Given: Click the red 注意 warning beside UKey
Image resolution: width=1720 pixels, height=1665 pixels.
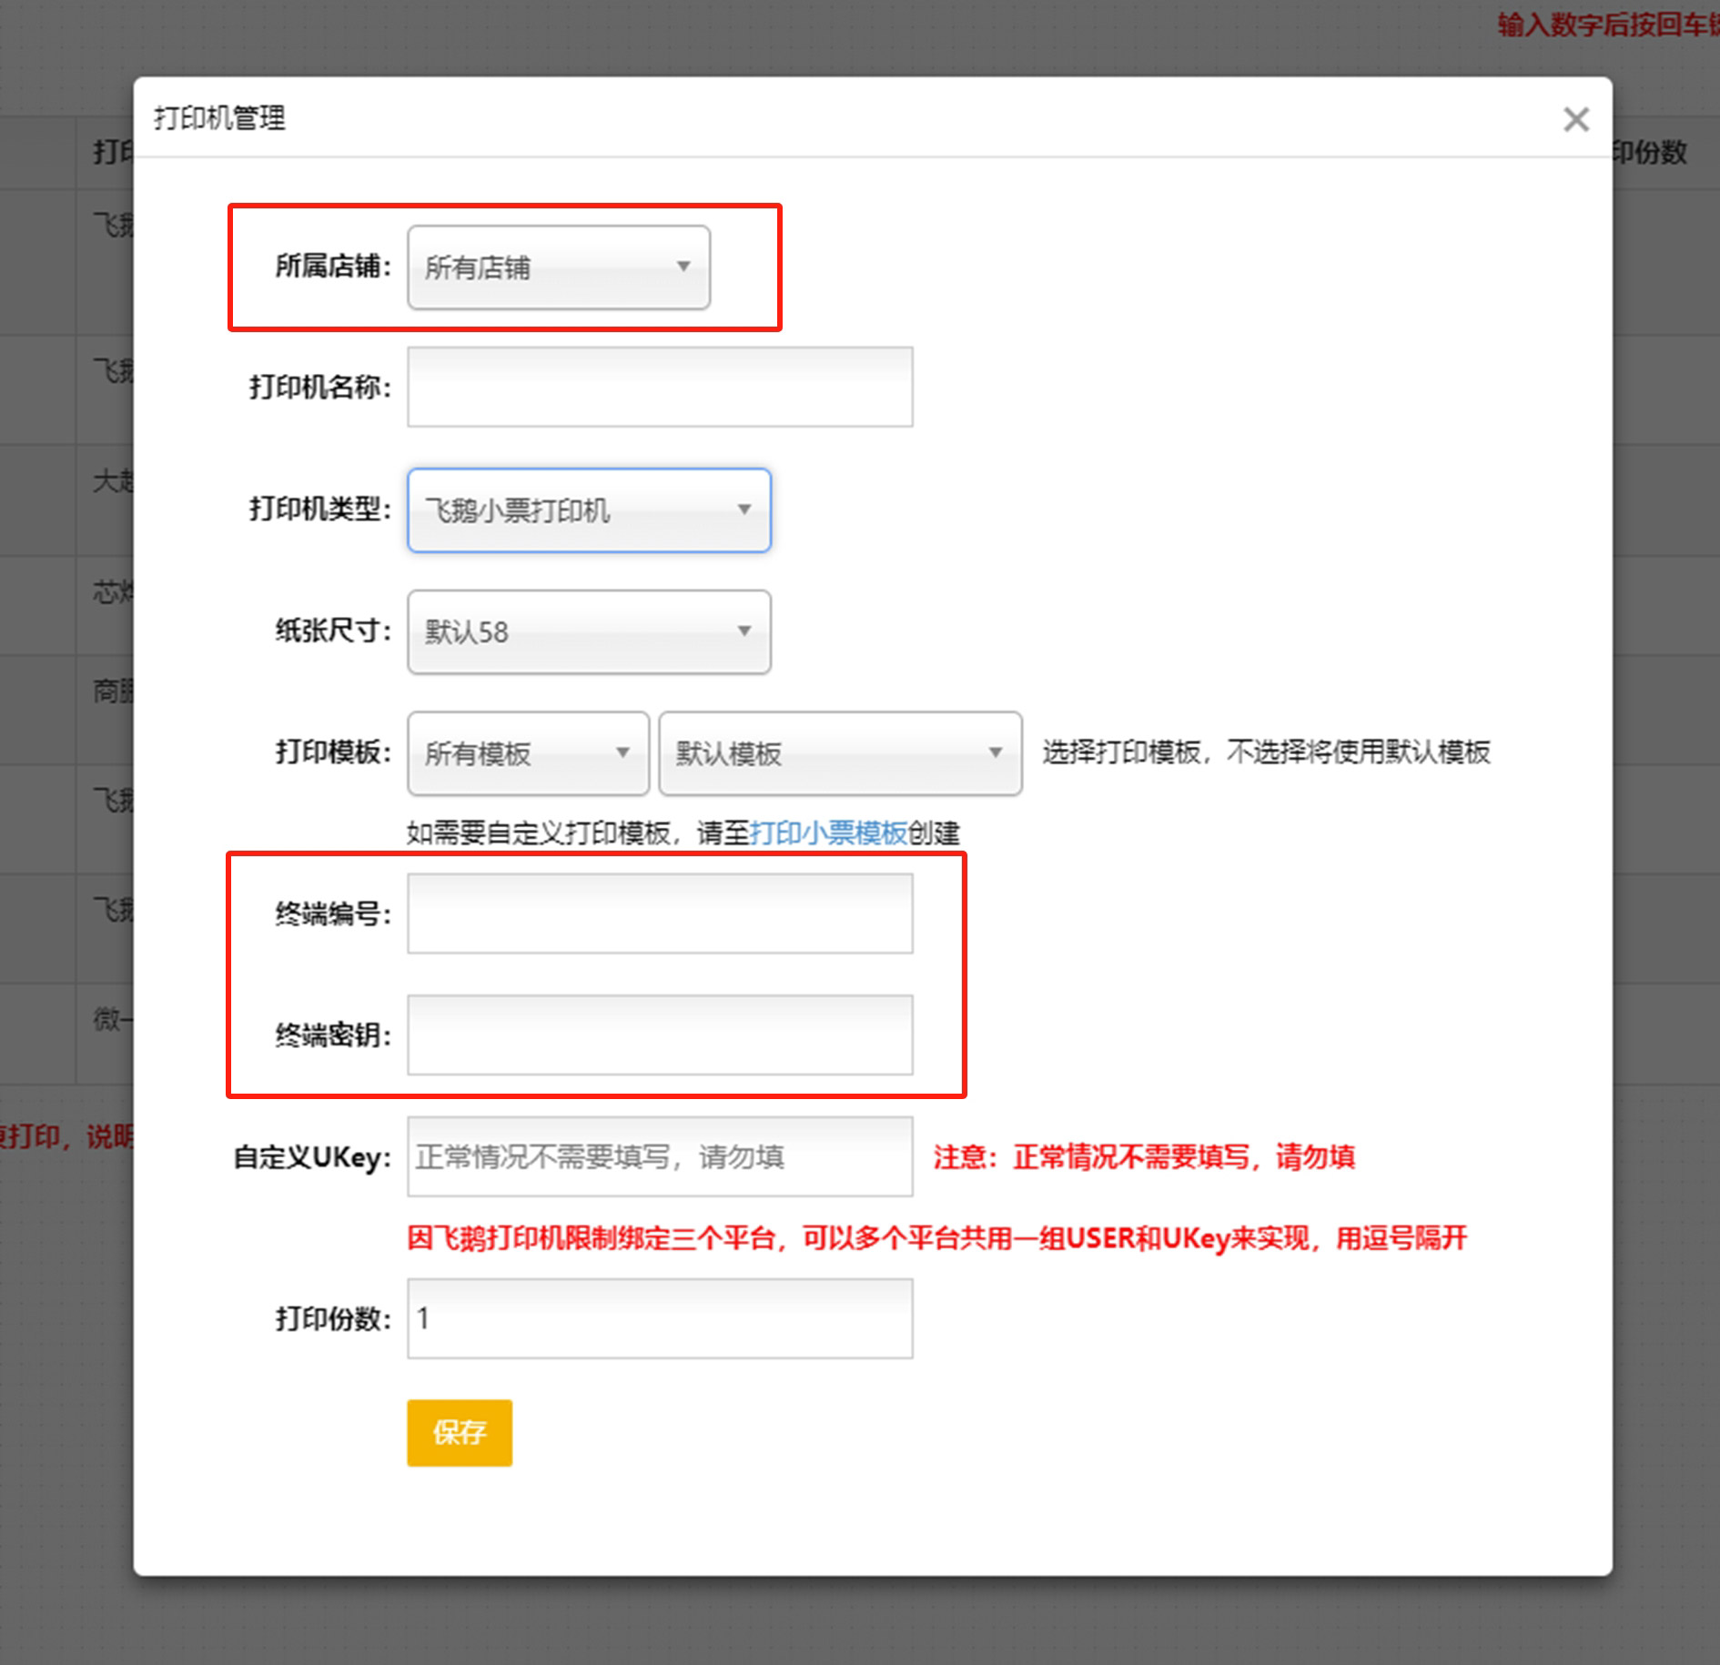Looking at the screenshot, I should (x=1144, y=1156).
